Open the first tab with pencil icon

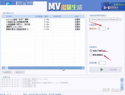(8, 3)
